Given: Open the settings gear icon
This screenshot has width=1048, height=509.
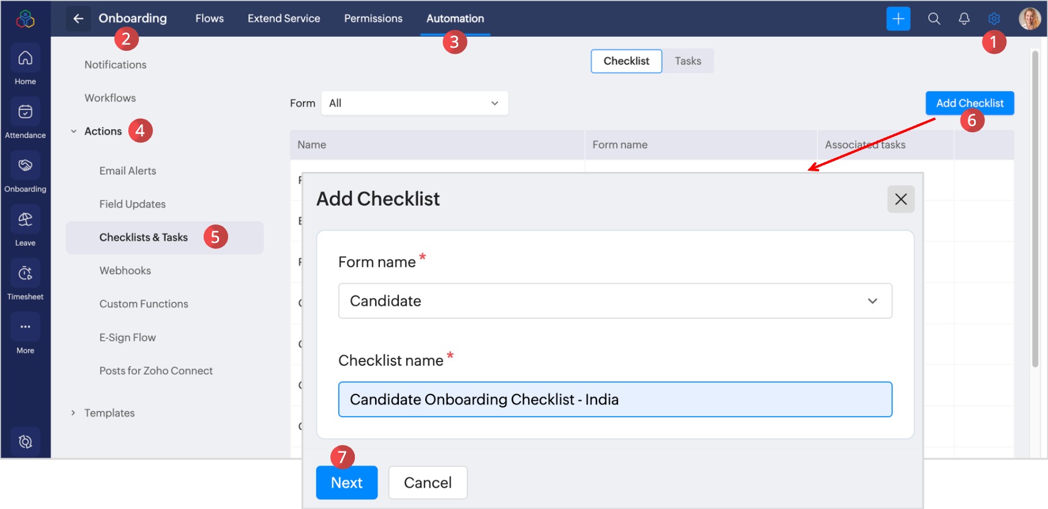Looking at the screenshot, I should pos(994,19).
